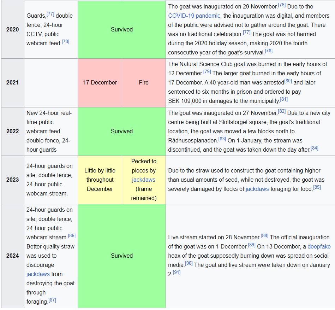Follow citation [78] after 'webcam feed.'

[x=66, y=42]
